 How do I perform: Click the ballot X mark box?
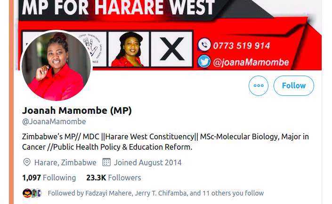pos(172,49)
